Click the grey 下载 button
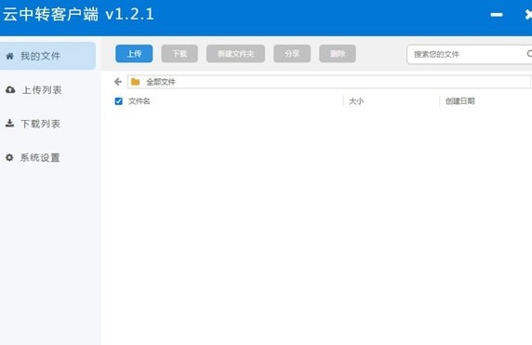The width and height of the screenshot is (532, 345). pos(180,54)
